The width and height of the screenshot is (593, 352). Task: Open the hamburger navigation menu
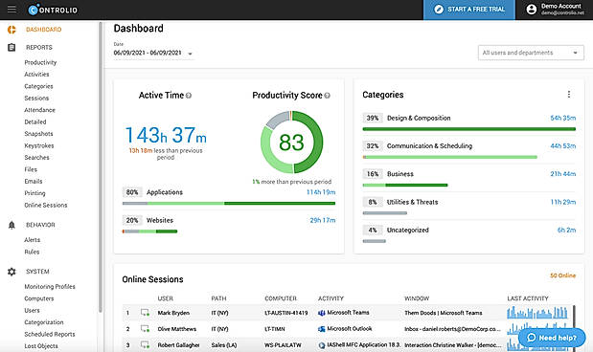pyautogui.click(x=11, y=9)
